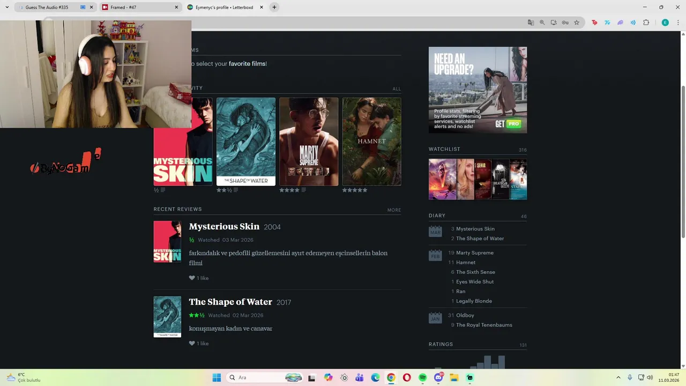Click the zoom magnifier icon in address bar
Screen dimensions: 686x386
[x=542, y=23]
